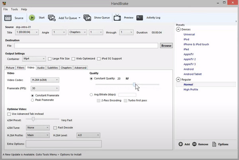Click the Avg Bitrate input field
This screenshot has width=239, height=160.
tap(127, 95)
